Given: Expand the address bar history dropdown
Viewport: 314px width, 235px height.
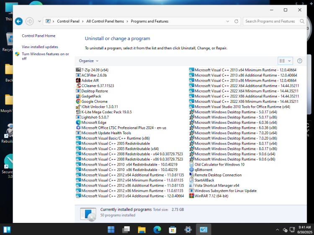Looking at the screenshot, I should pyautogui.click(x=228, y=21).
